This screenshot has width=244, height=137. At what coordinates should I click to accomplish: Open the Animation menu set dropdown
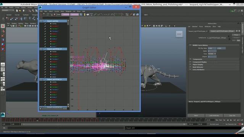click(x=8, y=10)
